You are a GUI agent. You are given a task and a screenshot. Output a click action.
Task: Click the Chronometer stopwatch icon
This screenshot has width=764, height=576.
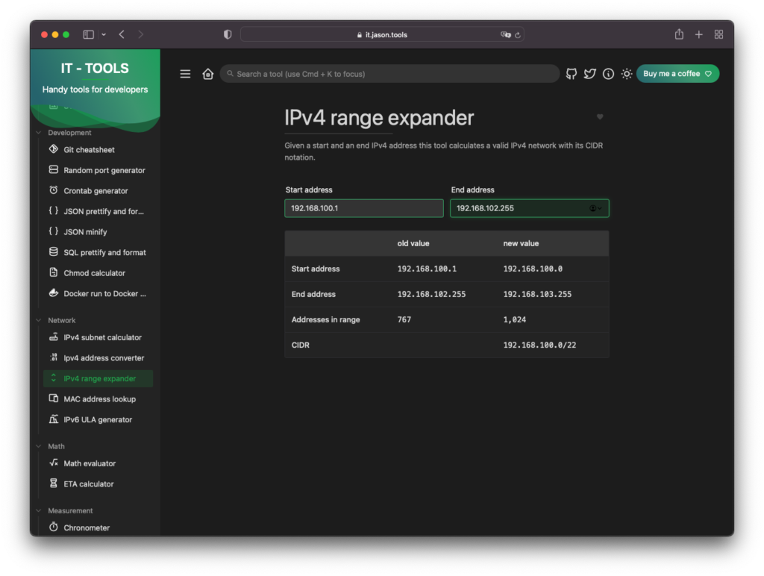[54, 527]
